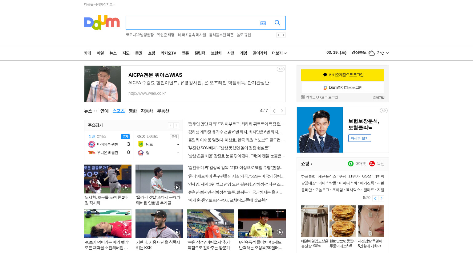Log in with Daum 아이디
The image size is (473, 253).
click(x=343, y=88)
